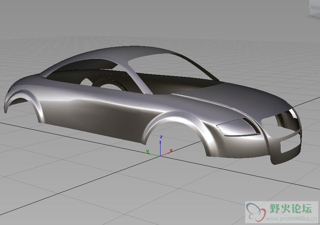Image resolution: width=320 pixels, height=225 pixels.
Task: Click the FRONT face of the view cube
Action: (x=315, y=8)
